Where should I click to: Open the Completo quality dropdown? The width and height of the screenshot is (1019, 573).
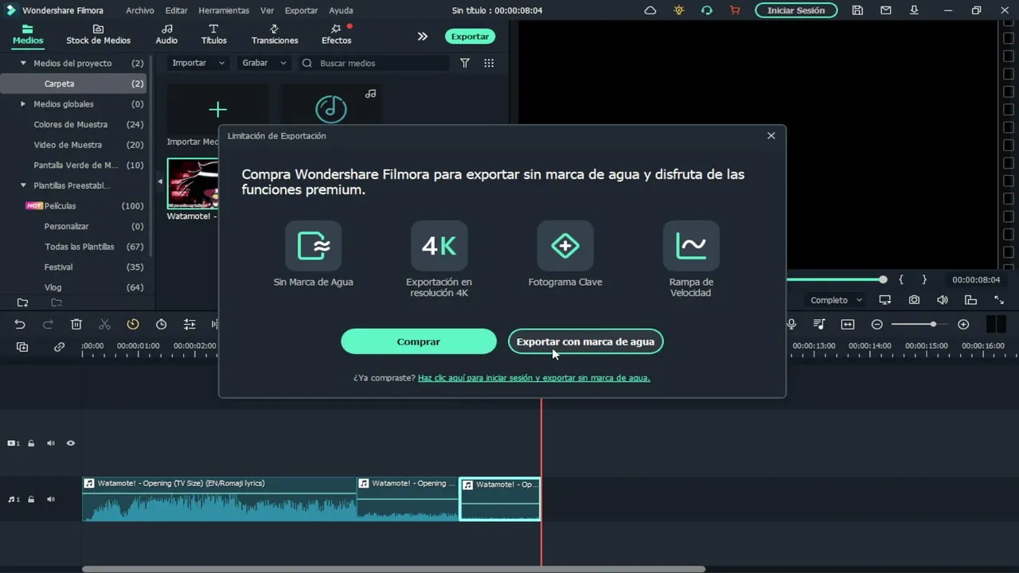point(836,300)
